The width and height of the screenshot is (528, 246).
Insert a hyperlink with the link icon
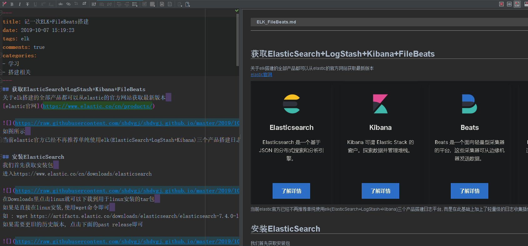[68, 4]
